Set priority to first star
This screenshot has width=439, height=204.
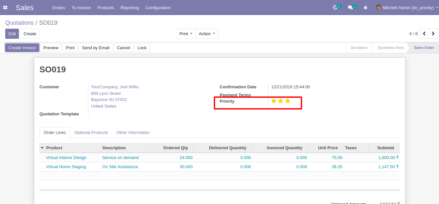274,101
